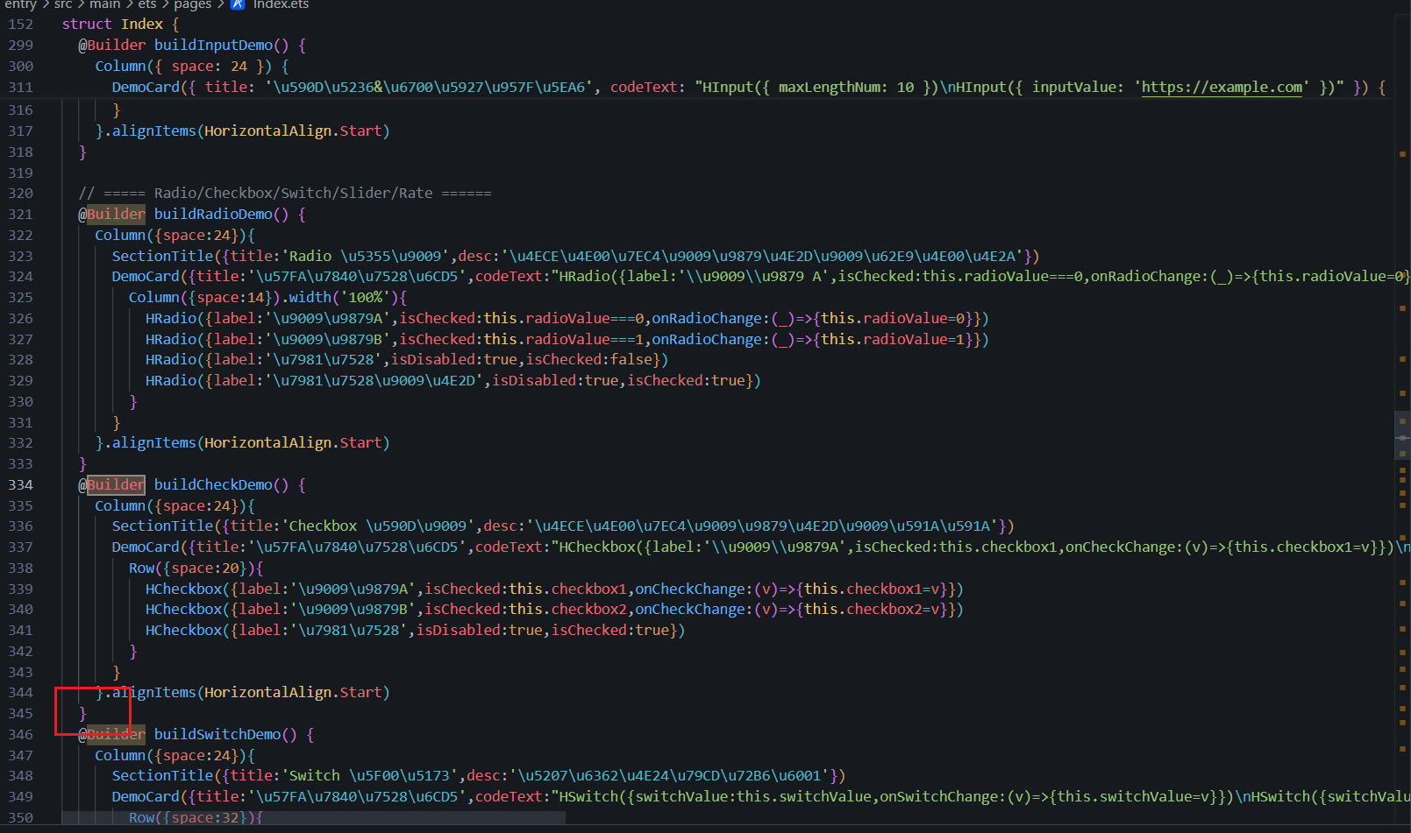Click 'Column({space:14})' on line 325
1411x833 pixels.
204,297
